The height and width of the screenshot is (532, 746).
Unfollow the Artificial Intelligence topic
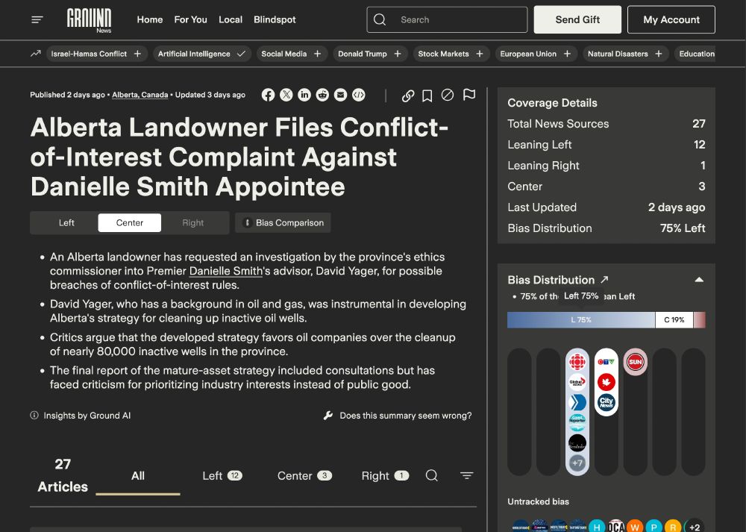[x=241, y=54]
